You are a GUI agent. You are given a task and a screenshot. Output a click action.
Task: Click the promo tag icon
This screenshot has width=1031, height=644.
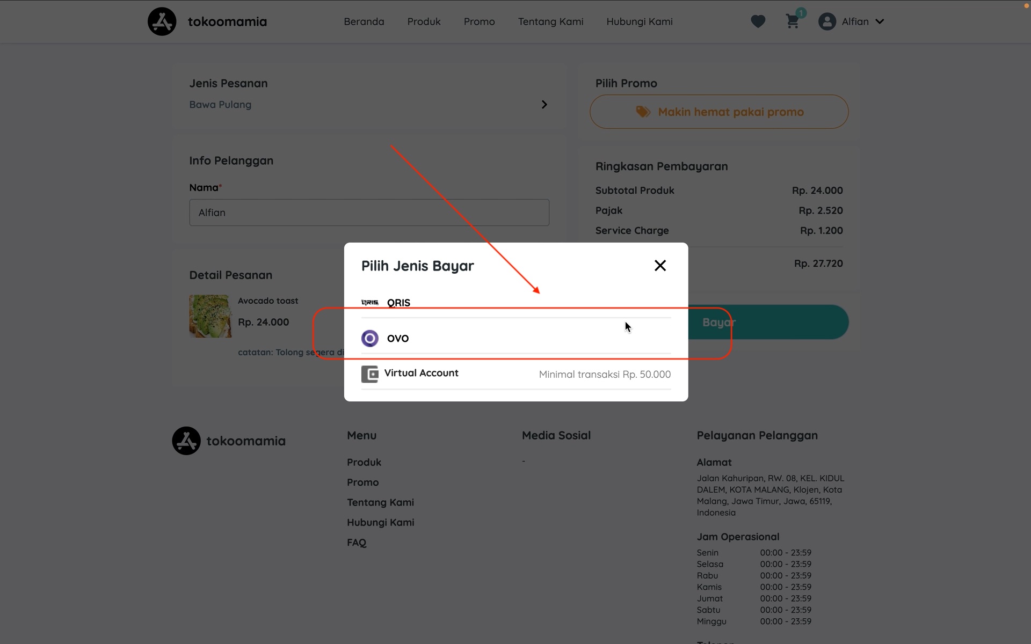(x=643, y=112)
